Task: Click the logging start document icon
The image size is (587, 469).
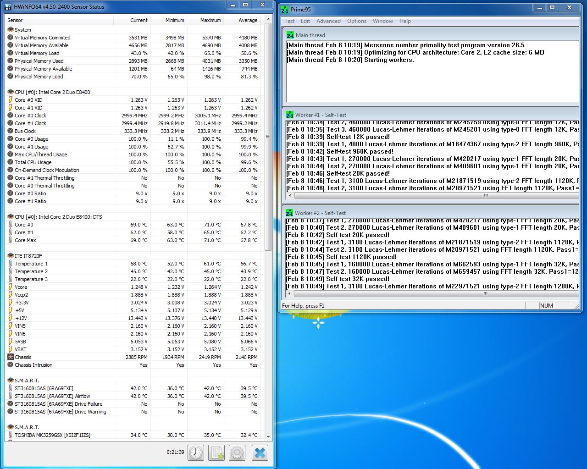Action: (216, 452)
